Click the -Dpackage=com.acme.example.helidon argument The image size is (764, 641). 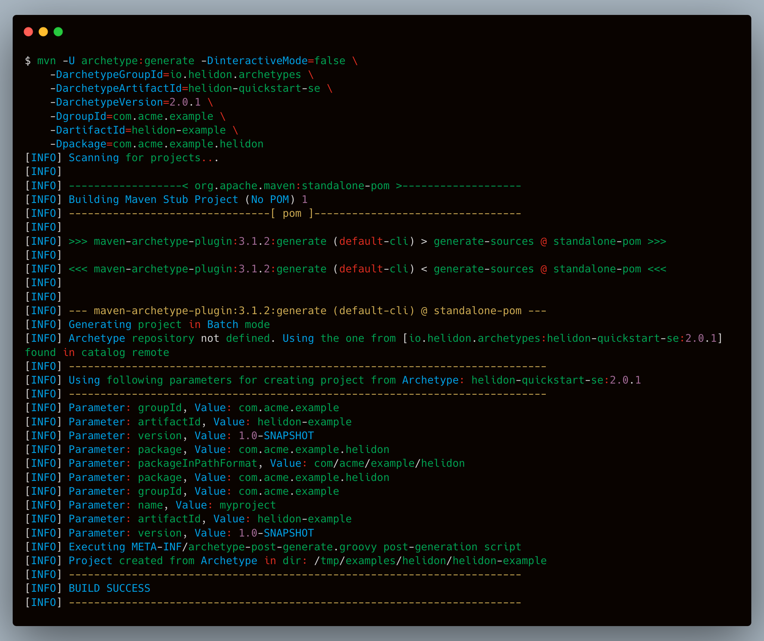[157, 144]
